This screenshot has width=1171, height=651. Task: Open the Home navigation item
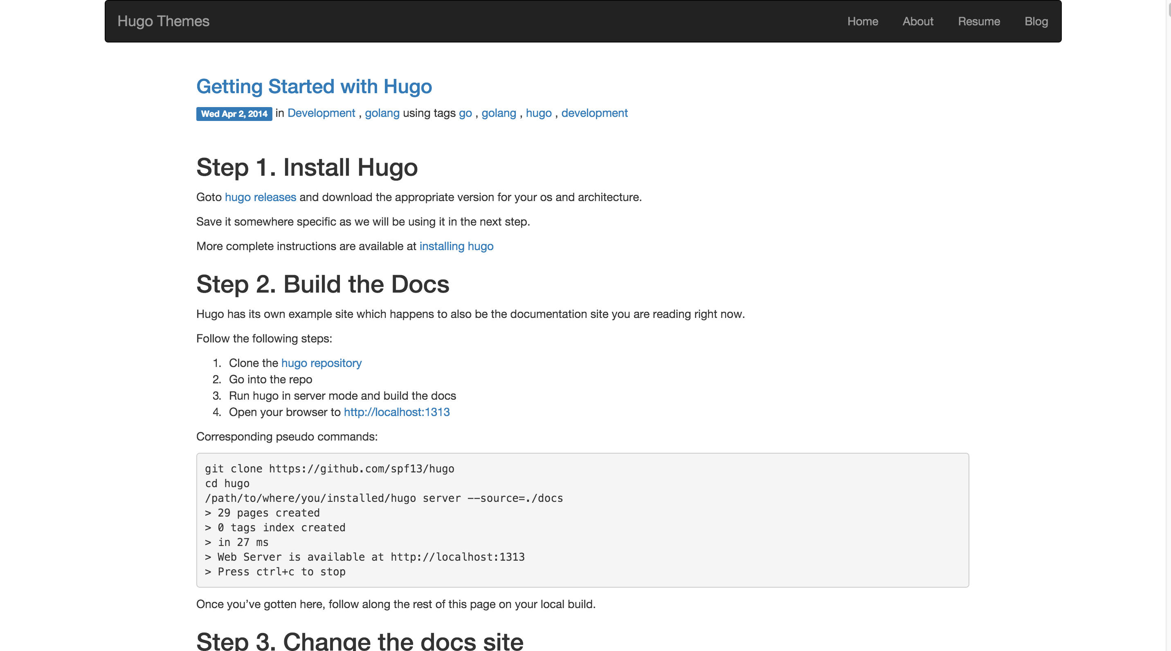tap(862, 21)
